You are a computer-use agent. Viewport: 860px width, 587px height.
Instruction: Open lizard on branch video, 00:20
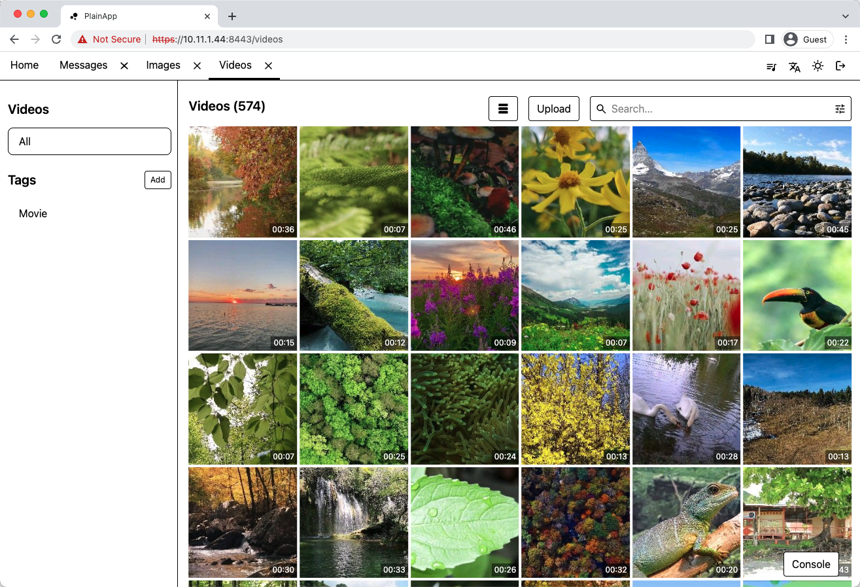point(687,522)
